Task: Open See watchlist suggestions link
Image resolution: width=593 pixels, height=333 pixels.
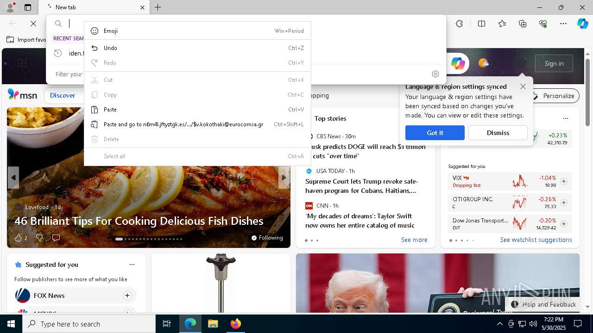Action: (536, 240)
